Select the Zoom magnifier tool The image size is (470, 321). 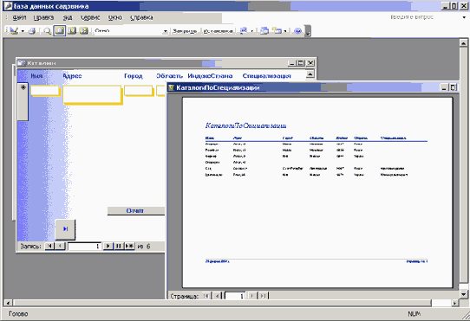[48, 31]
